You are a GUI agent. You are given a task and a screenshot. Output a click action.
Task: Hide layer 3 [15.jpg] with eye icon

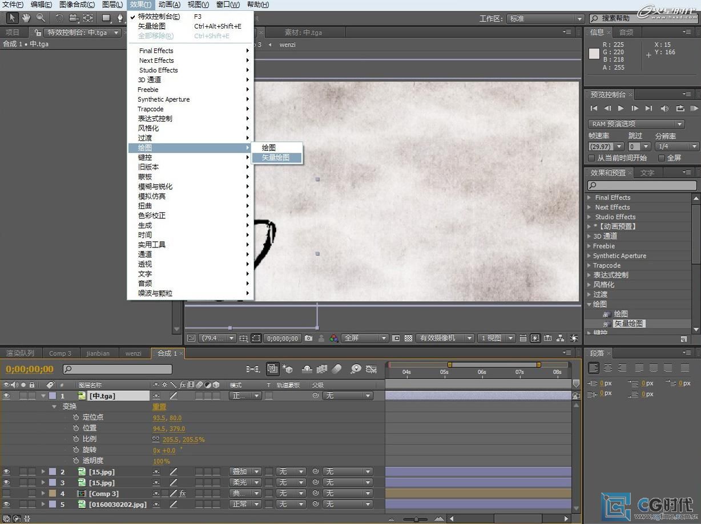6,482
